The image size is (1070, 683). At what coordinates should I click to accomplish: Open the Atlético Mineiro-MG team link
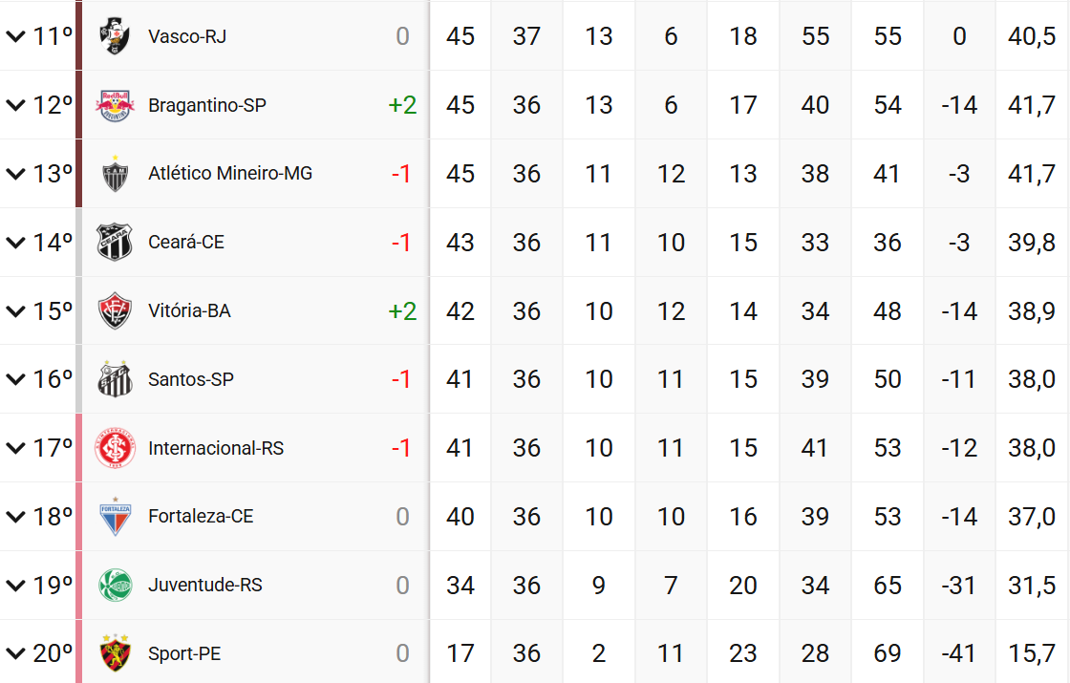click(230, 174)
